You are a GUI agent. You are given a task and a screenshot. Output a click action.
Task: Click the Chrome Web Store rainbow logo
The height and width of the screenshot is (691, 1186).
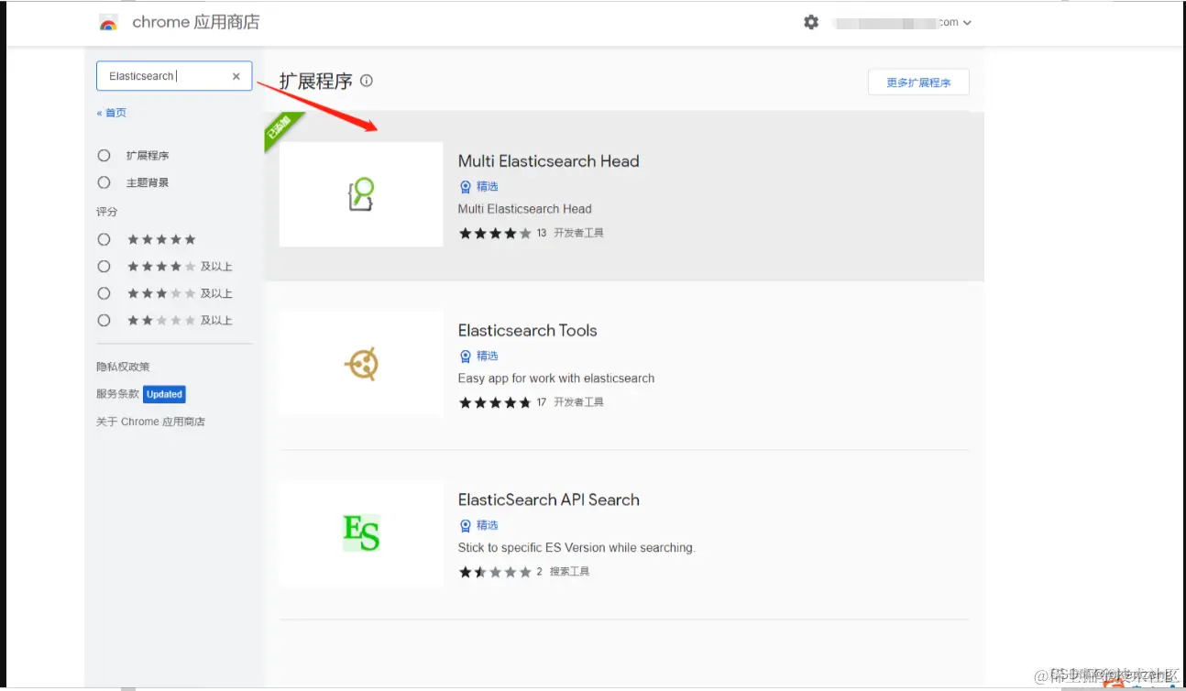coord(108,23)
